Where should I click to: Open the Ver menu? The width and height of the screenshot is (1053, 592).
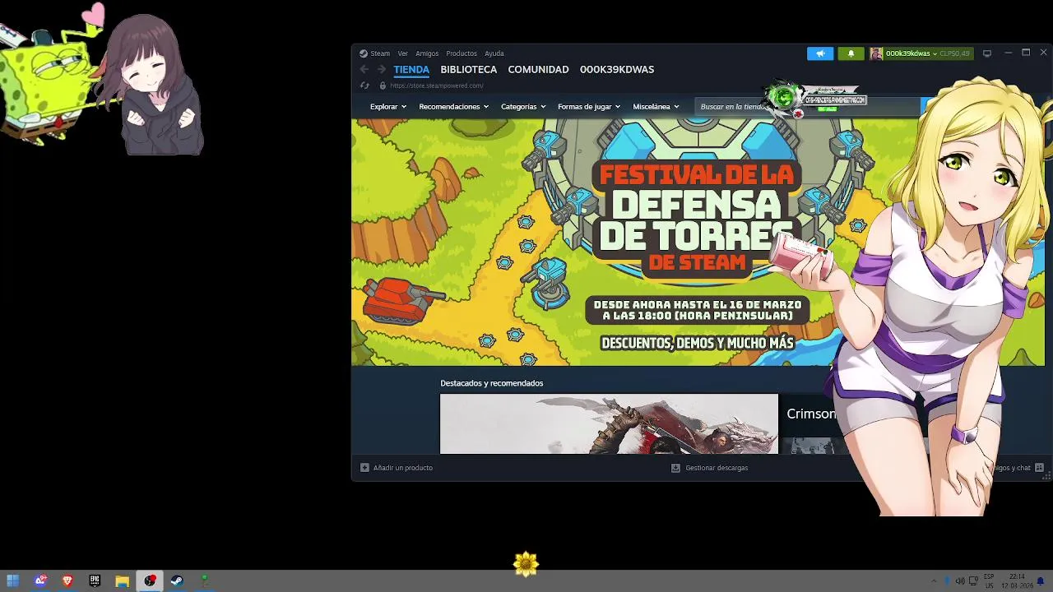pos(403,53)
